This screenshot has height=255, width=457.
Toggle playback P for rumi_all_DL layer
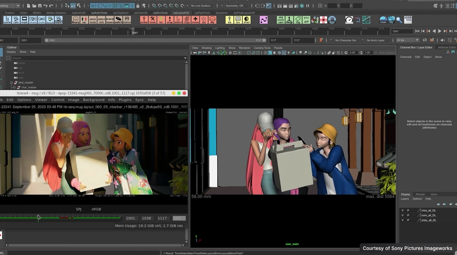tap(408, 215)
